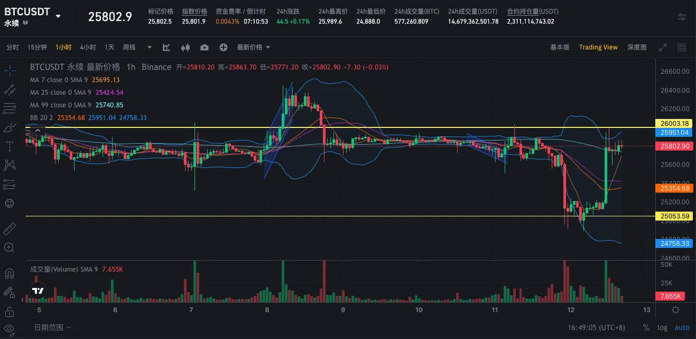Select the forecast and measurement tool

tap(9, 184)
